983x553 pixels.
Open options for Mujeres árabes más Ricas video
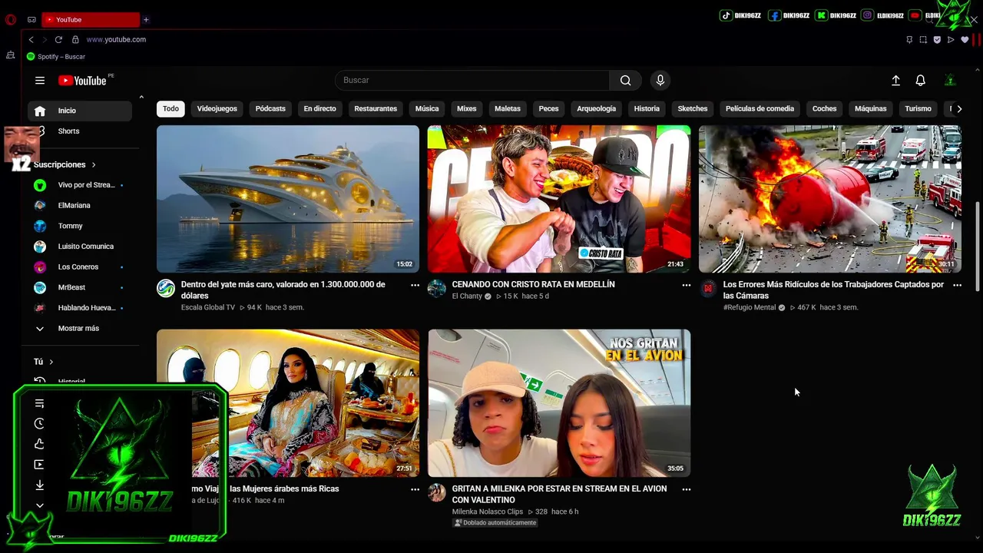point(415,489)
